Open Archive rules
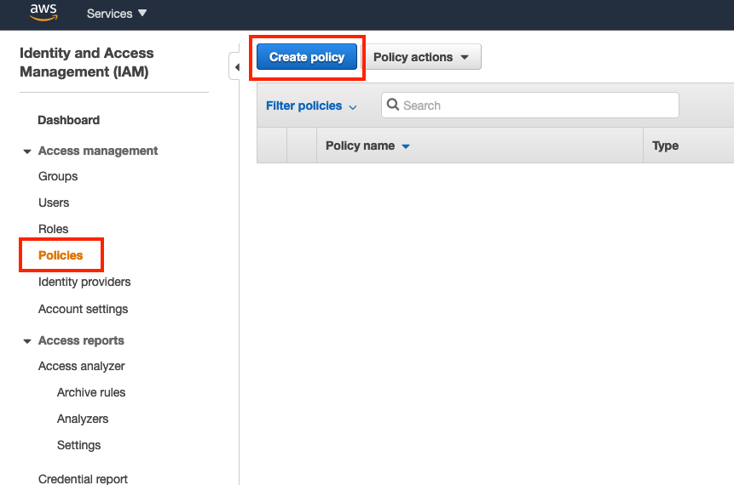The height and width of the screenshot is (485, 734). pyautogui.click(x=91, y=392)
